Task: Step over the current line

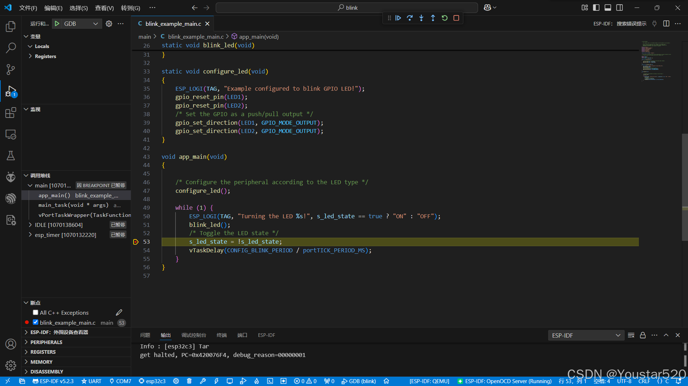Action: 410,18
